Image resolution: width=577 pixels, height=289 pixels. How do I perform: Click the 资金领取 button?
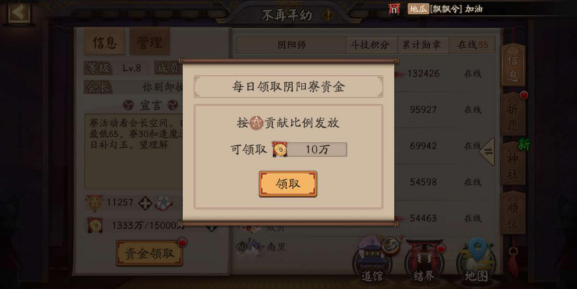149,254
